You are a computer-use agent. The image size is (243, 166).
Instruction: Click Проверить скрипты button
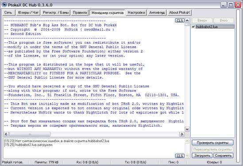click(212, 143)
